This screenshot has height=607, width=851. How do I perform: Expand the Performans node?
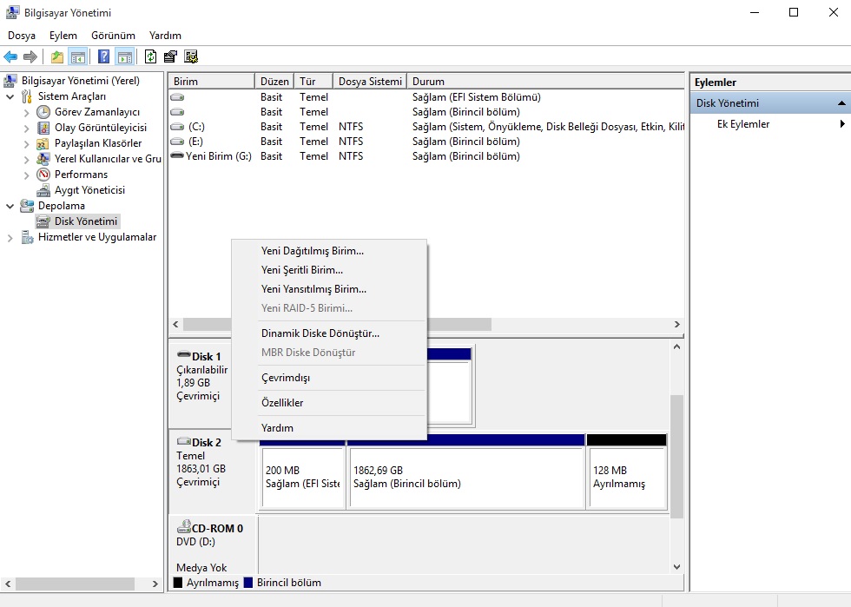click(27, 175)
